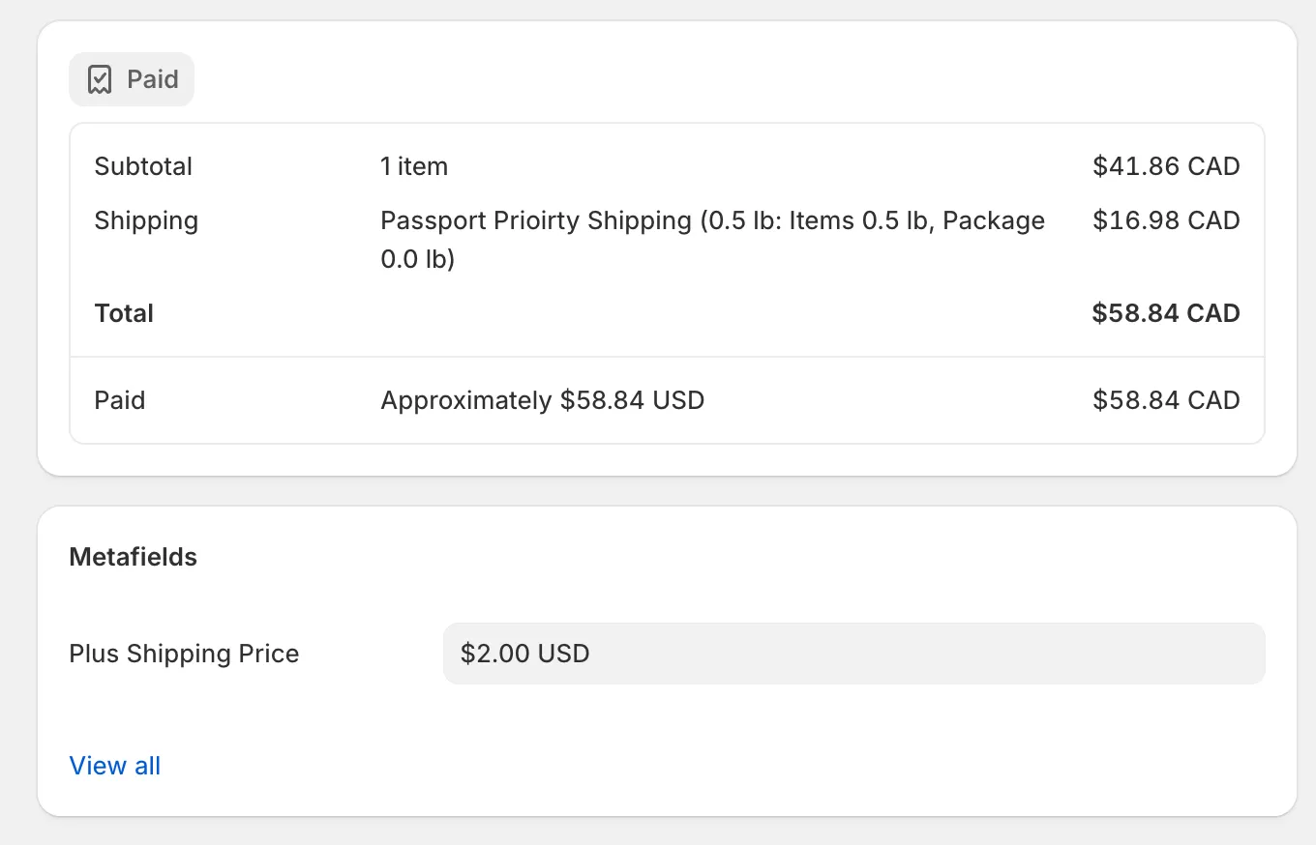
Task: Select the Metafields section heading
Action: [x=133, y=557]
